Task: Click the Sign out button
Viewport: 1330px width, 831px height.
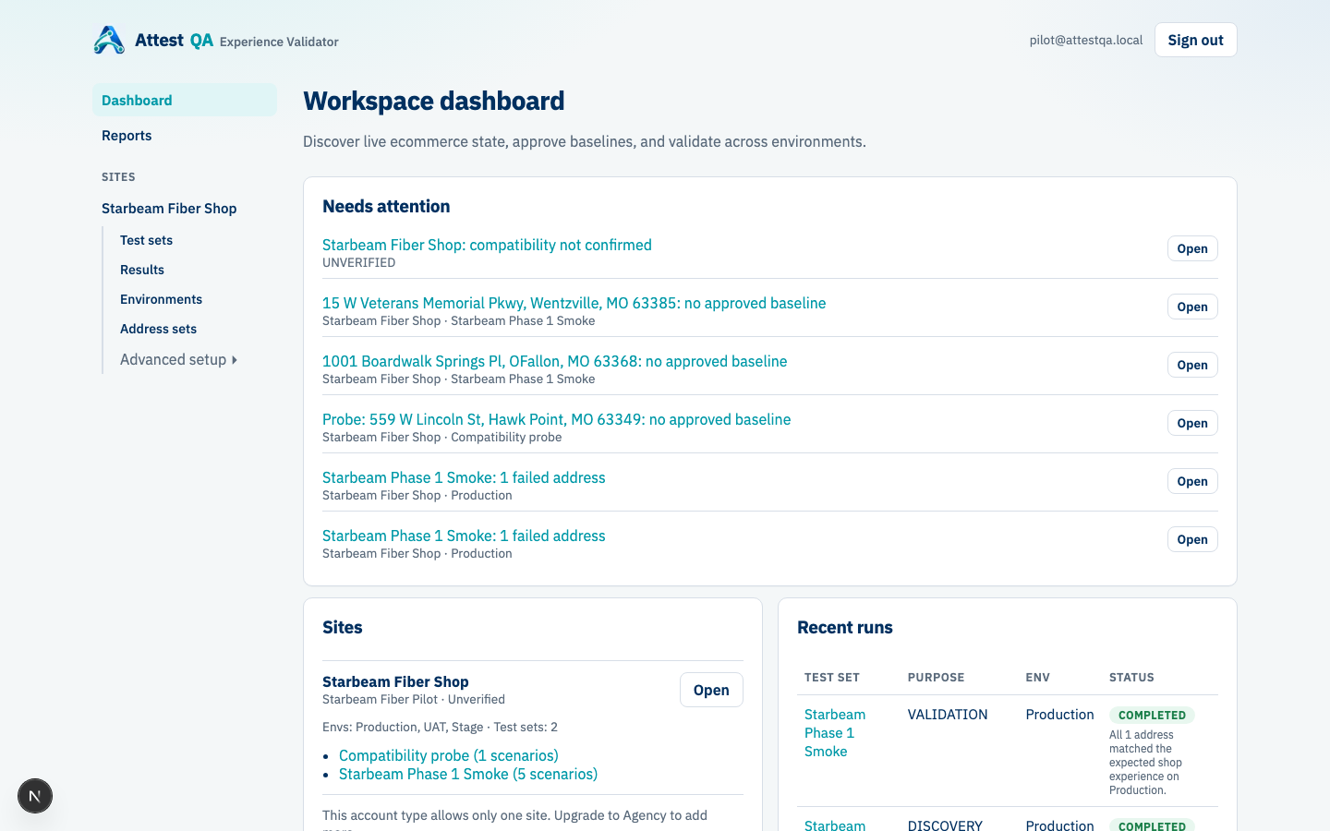Action: (x=1195, y=40)
